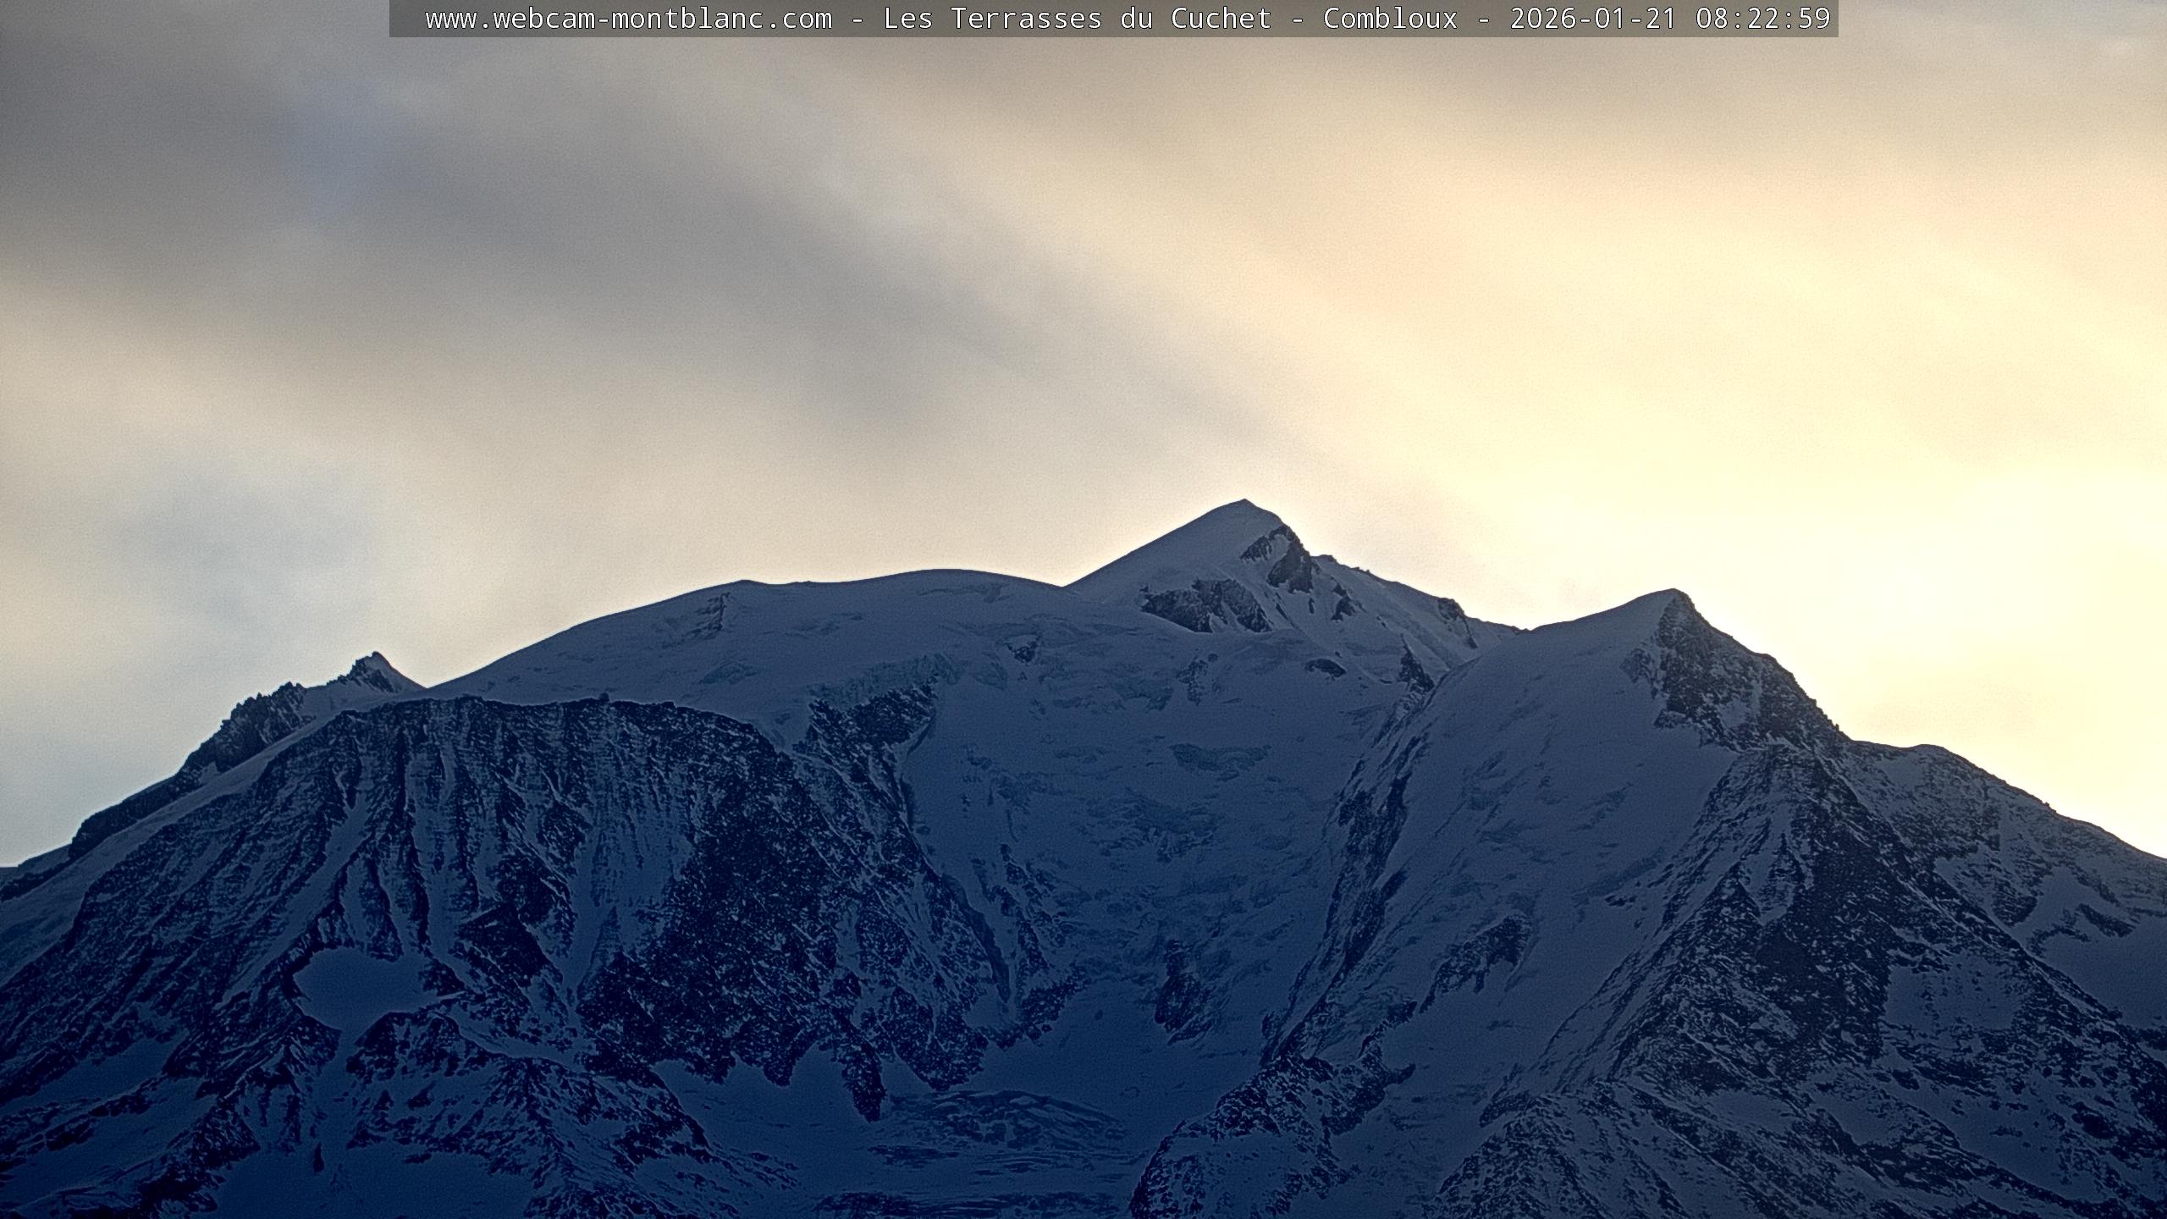The width and height of the screenshot is (2167, 1219).
Task: Click the 2026-01-21 date stamp
Action: pos(1593,19)
